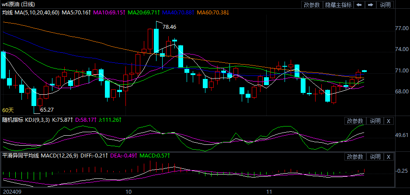Click 说明 in the main chart toolbar

tap(385, 5)
